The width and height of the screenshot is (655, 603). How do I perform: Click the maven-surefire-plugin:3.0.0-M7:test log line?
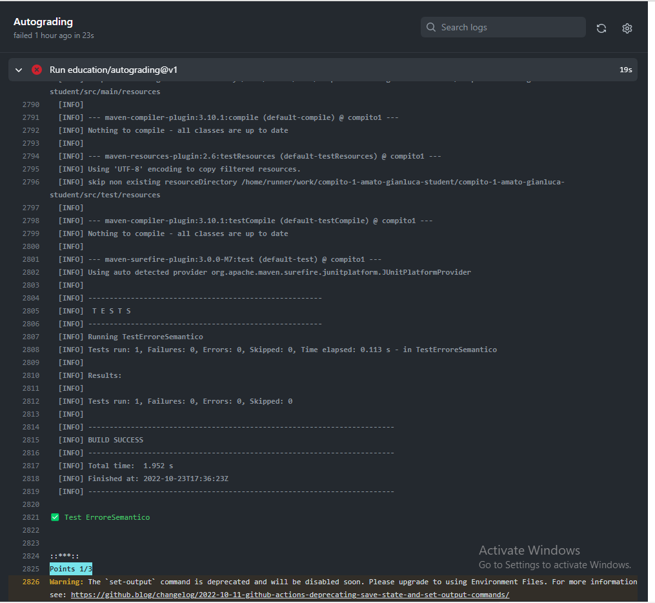coord(219,259)
